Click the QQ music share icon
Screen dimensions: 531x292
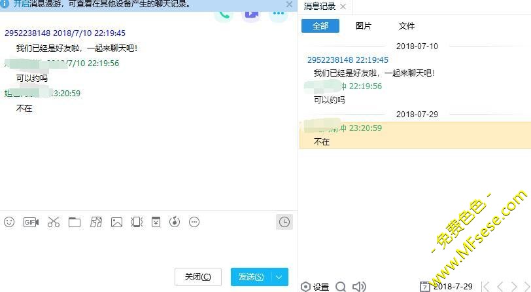point(174,222)
